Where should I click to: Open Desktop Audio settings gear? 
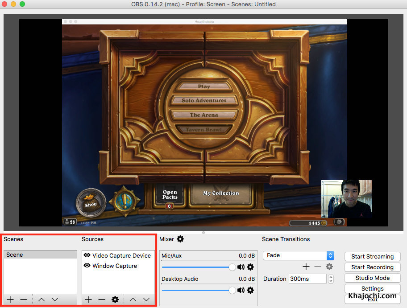pyautogui.click(x=250, y=290)
